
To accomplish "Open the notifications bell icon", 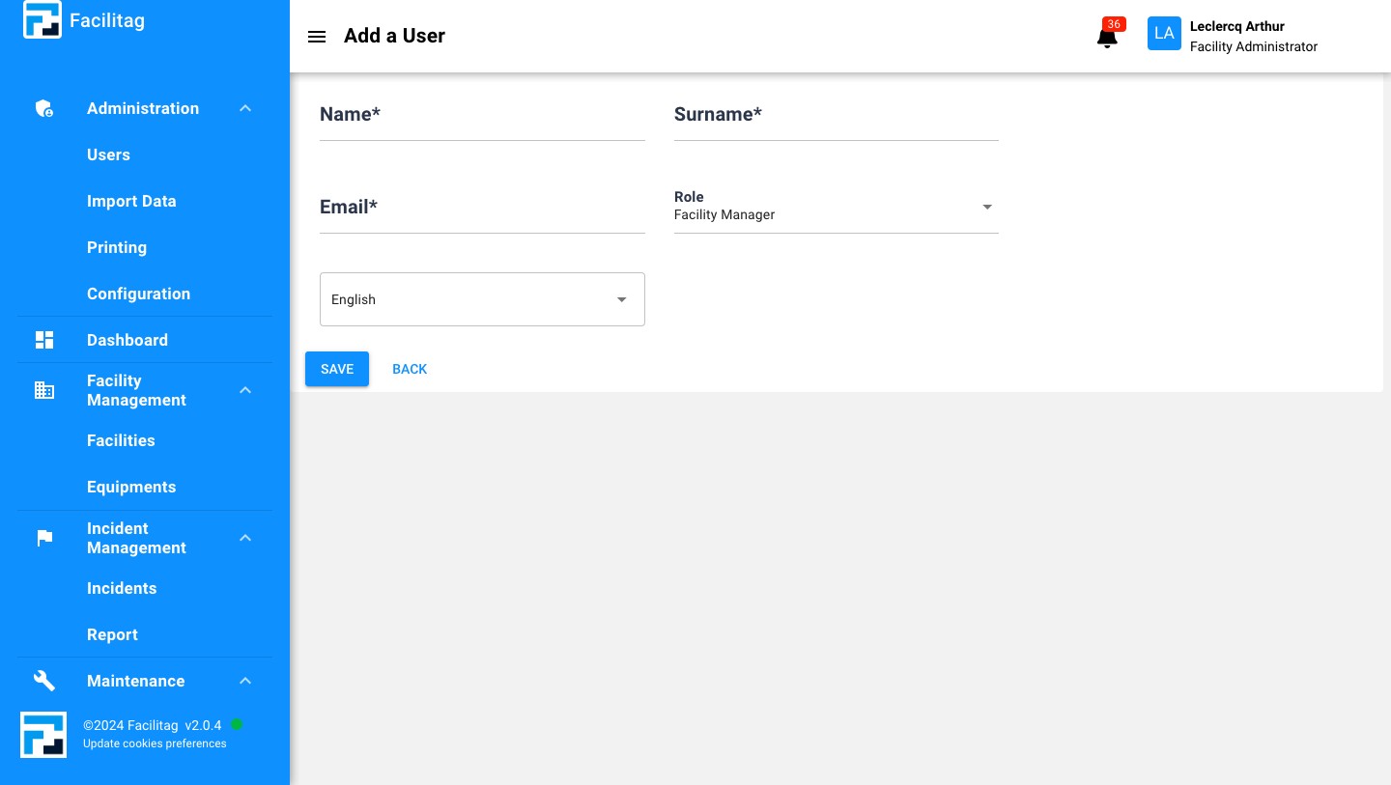I will point(1107,38).
